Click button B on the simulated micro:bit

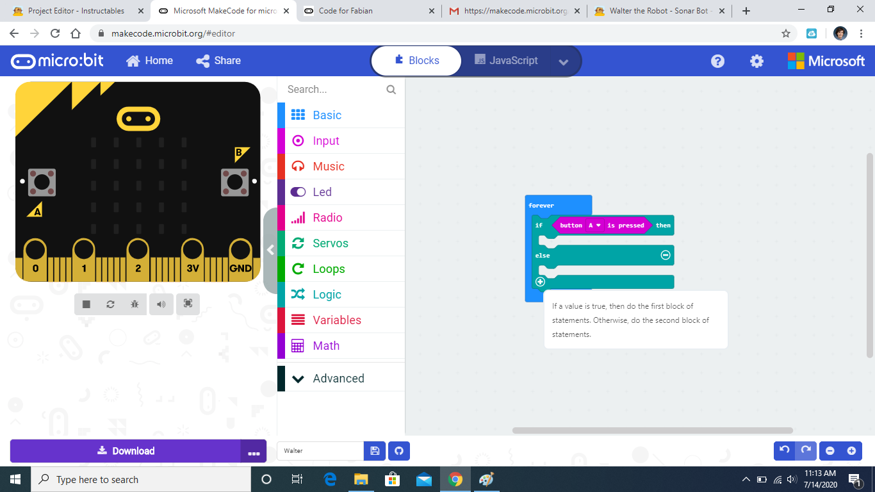(234, 183)
